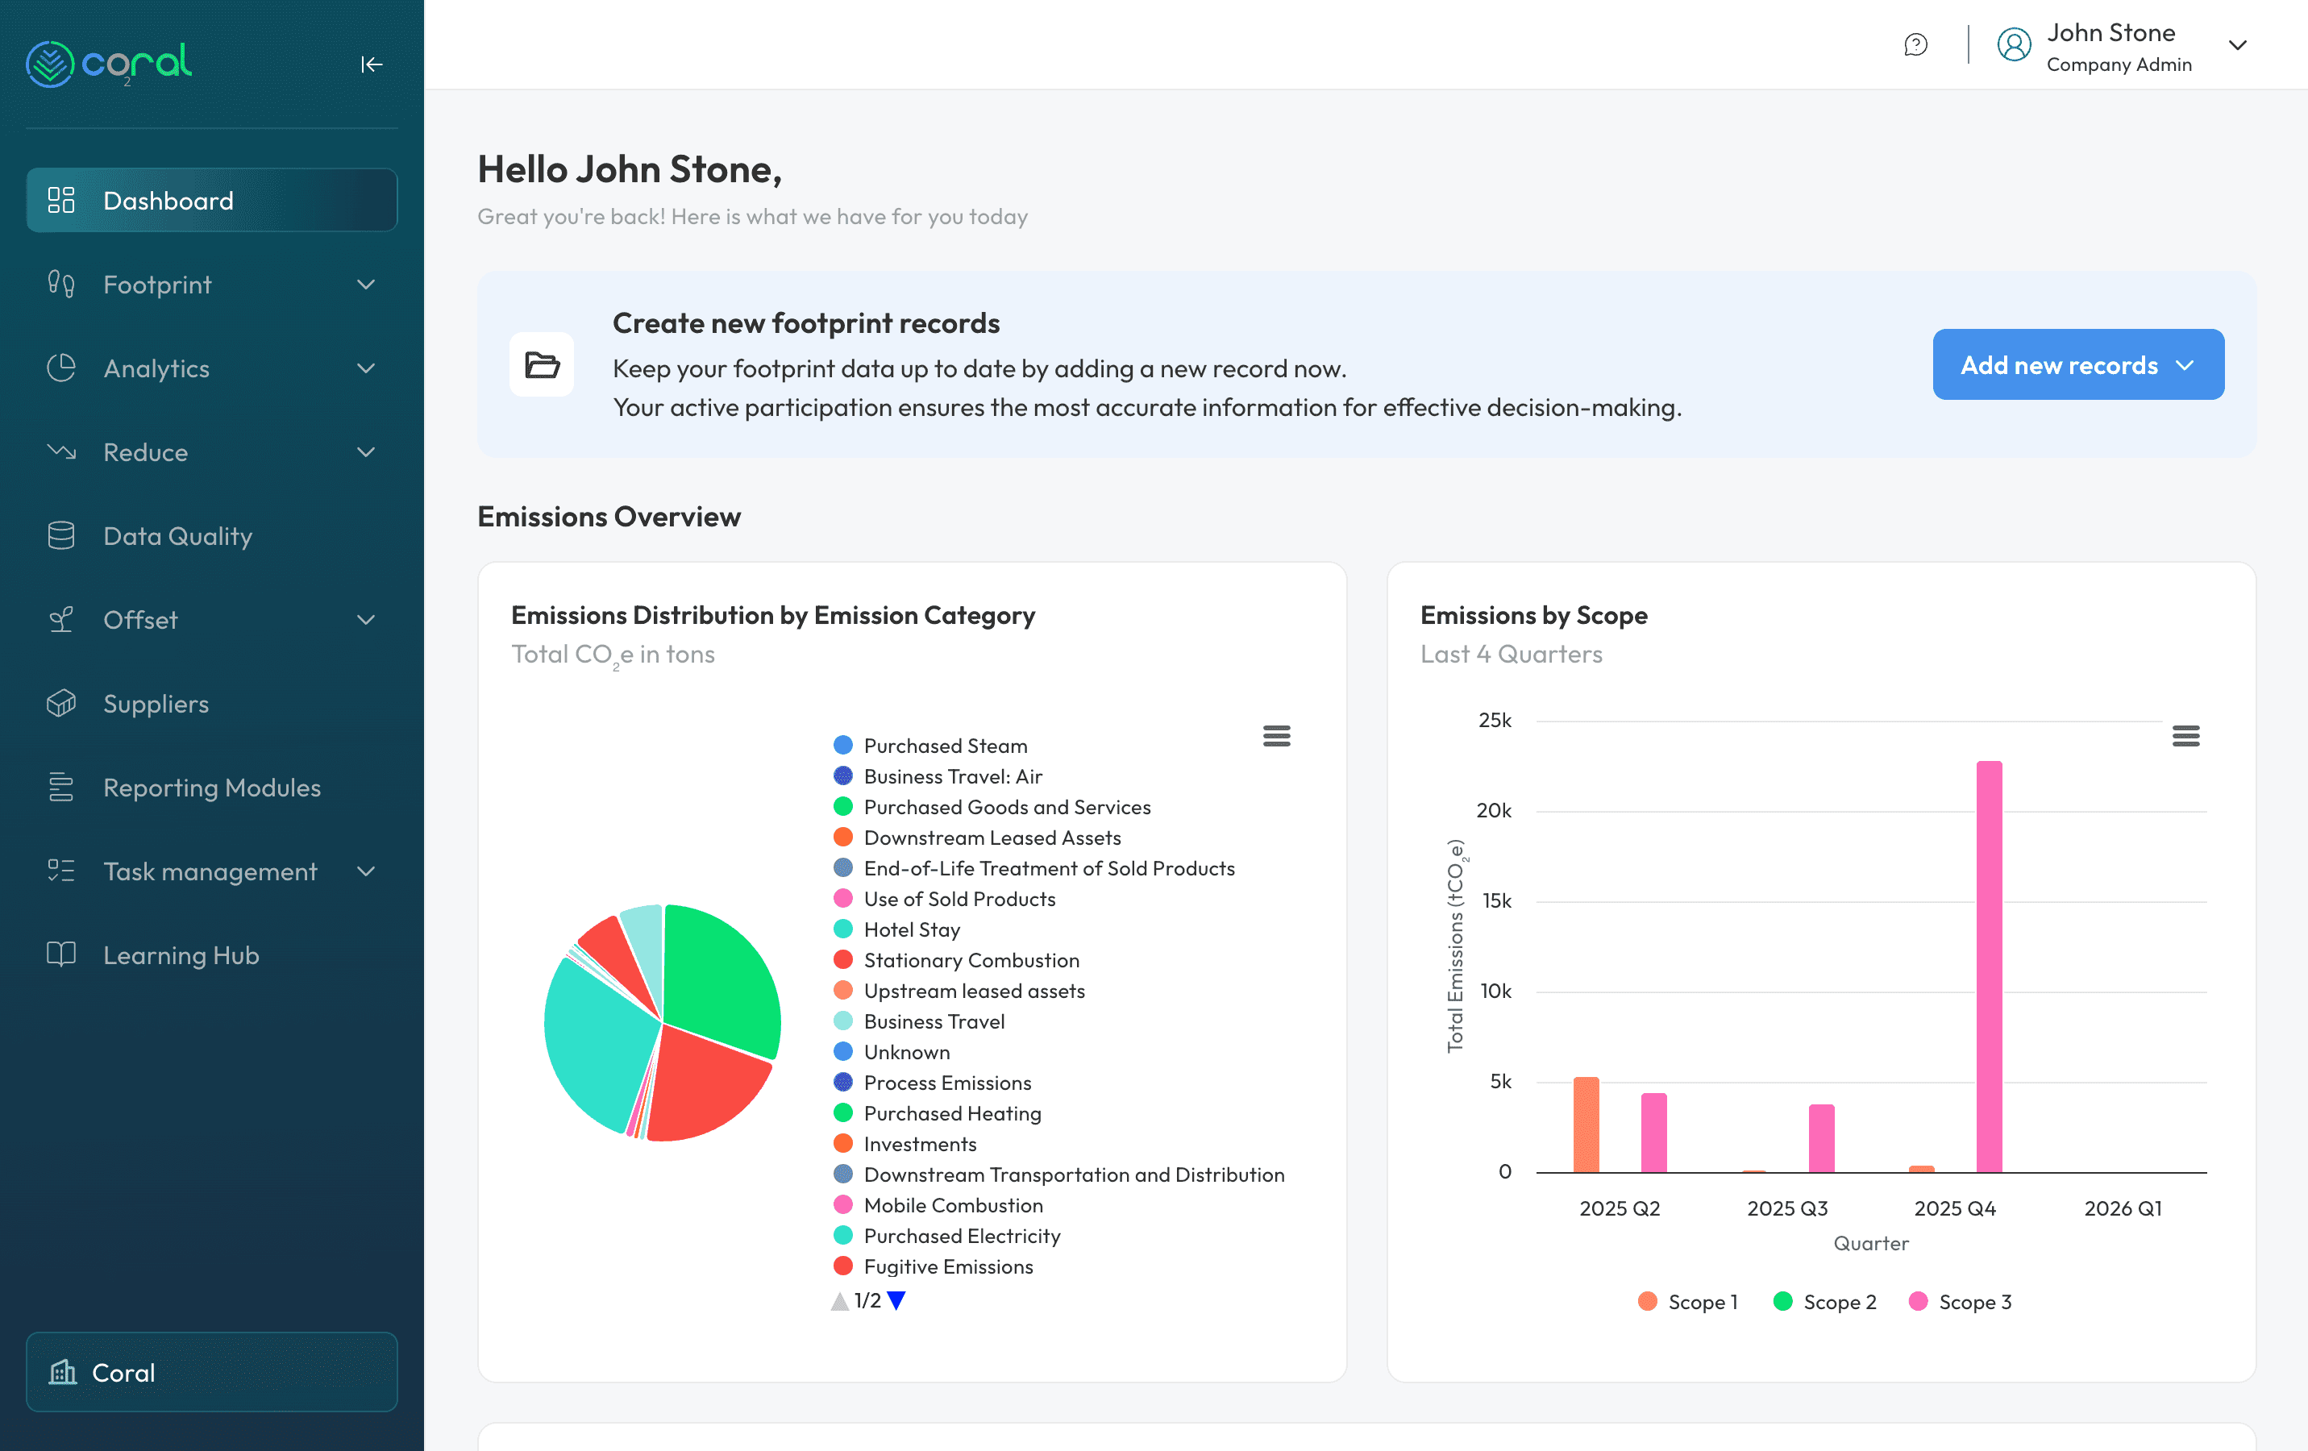Hide the Purchased Electricity legend entry
The image size is (2308, 1451).
point(962,1237)
